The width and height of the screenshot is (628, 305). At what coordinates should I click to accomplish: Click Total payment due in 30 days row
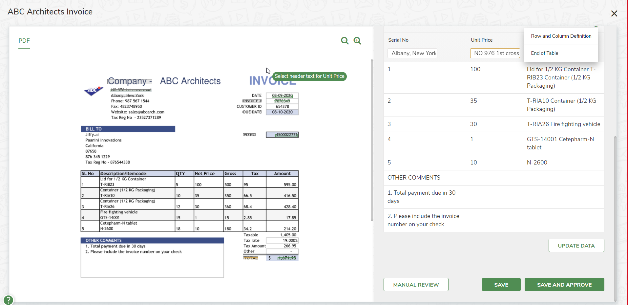pos(493,197)
